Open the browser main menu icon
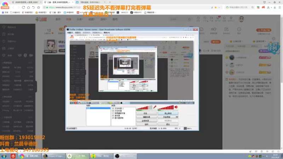This screenshot has width=283, height=159. click(279, 7)
